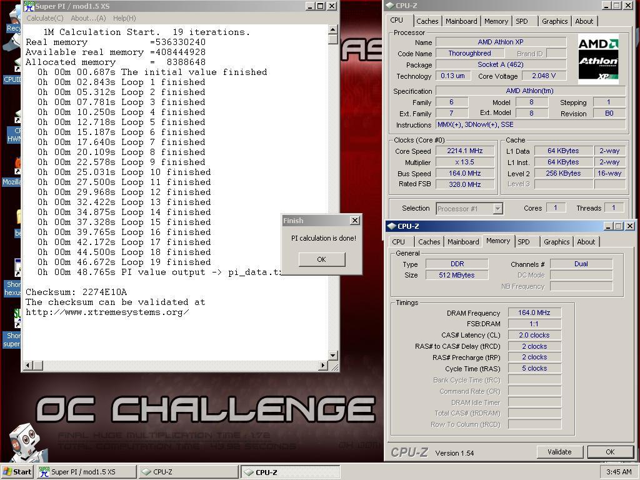This screenshot has width=640, height=480.
Task: Click the Socket A (462) package field
Action: [501, 64]
